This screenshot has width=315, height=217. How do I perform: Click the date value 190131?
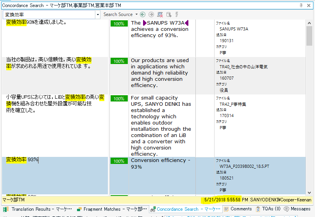click(226, 41)
